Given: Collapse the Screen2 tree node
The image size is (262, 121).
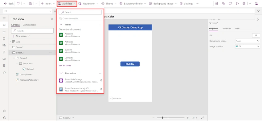Looking at the screenshot, I should click(x=10, y=53).
